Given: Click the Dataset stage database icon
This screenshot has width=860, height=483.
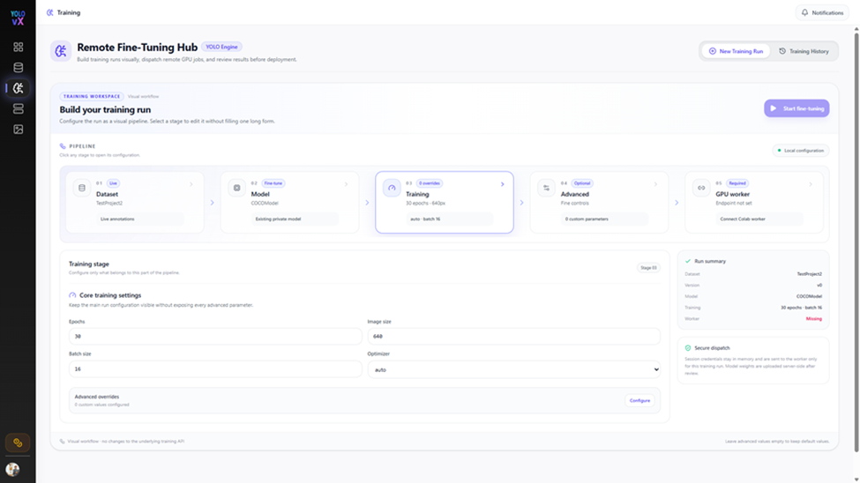Looking at the screenshot, I should (82, 188).
